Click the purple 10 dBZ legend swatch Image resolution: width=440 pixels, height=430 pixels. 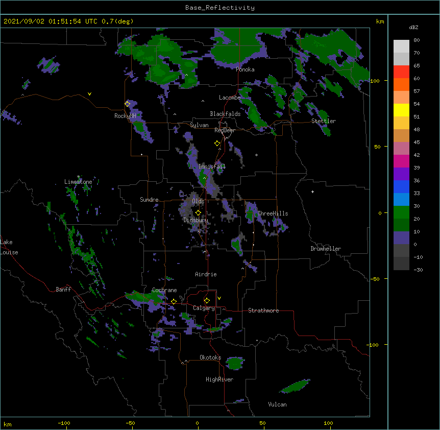401,238
